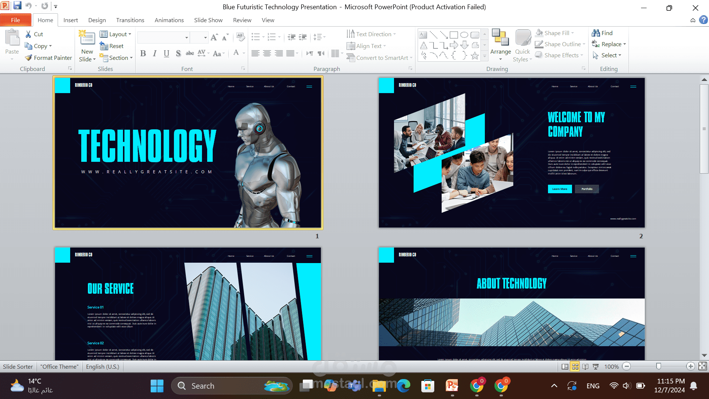Image resolution: width=709 pixels, height=399 pixels.
Task: Click the Find binoculars icon
Action: pos(596,33)
